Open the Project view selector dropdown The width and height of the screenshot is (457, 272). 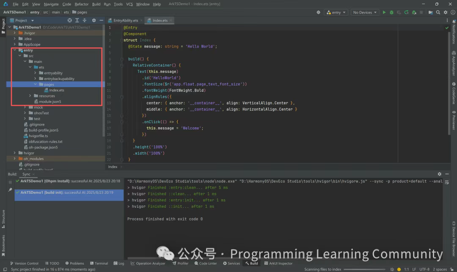(22, 20)
